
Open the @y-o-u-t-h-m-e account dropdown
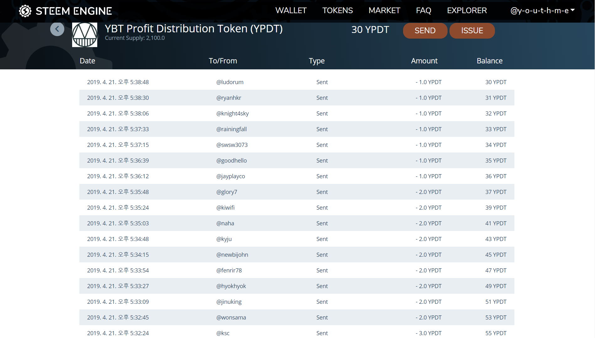[x=543, y=10]
